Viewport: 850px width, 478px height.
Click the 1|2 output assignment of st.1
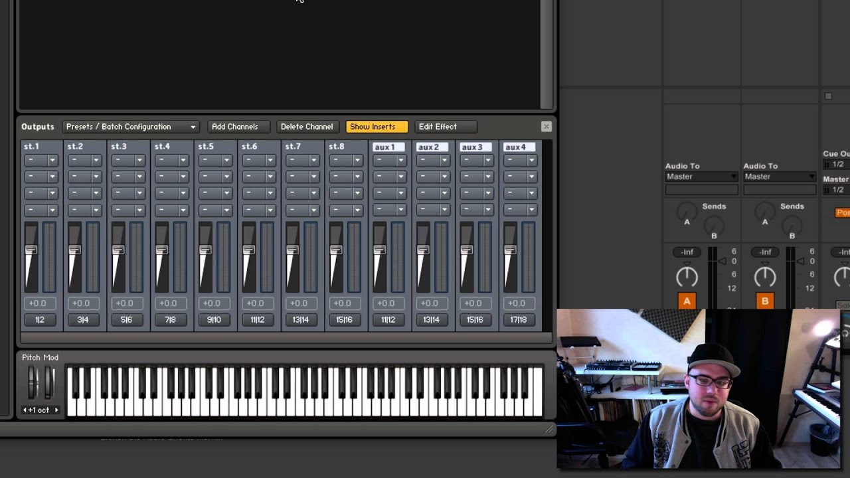(x=40, y=320)
